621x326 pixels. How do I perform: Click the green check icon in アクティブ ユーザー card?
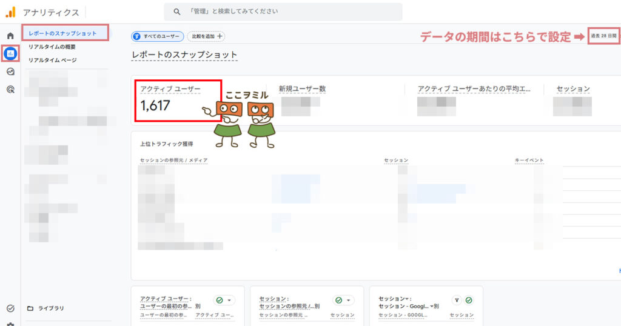click(220, 301)
